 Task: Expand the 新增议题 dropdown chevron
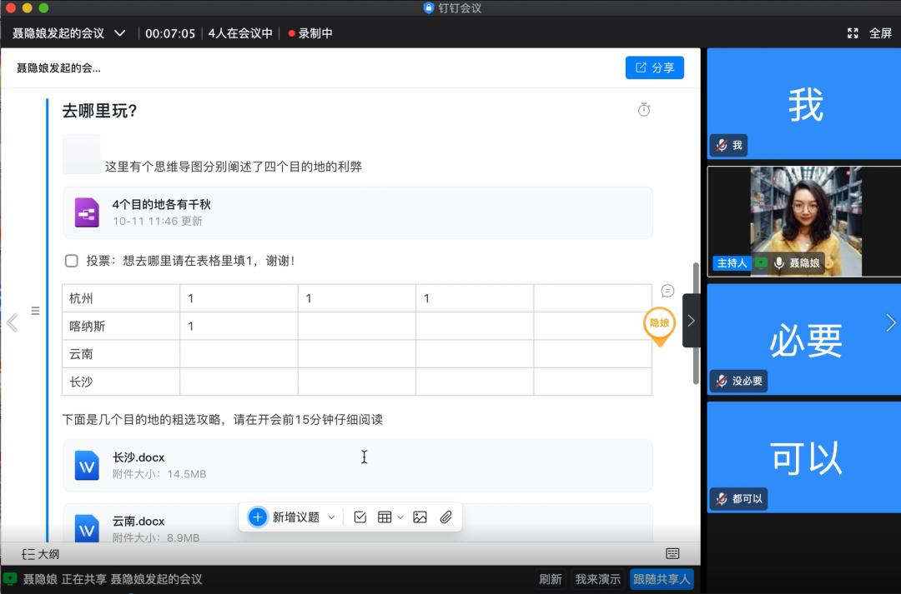point(331,517)
